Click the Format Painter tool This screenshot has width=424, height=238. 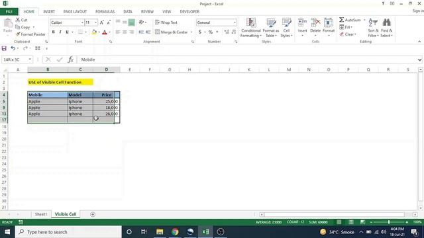click(30, 34)
